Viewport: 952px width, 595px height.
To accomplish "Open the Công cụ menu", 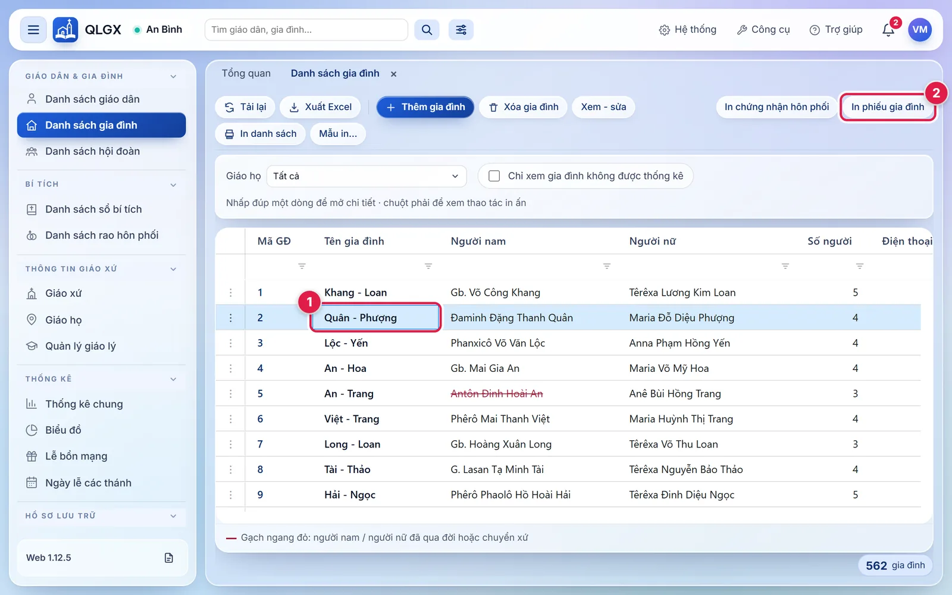I will [763, 30].
